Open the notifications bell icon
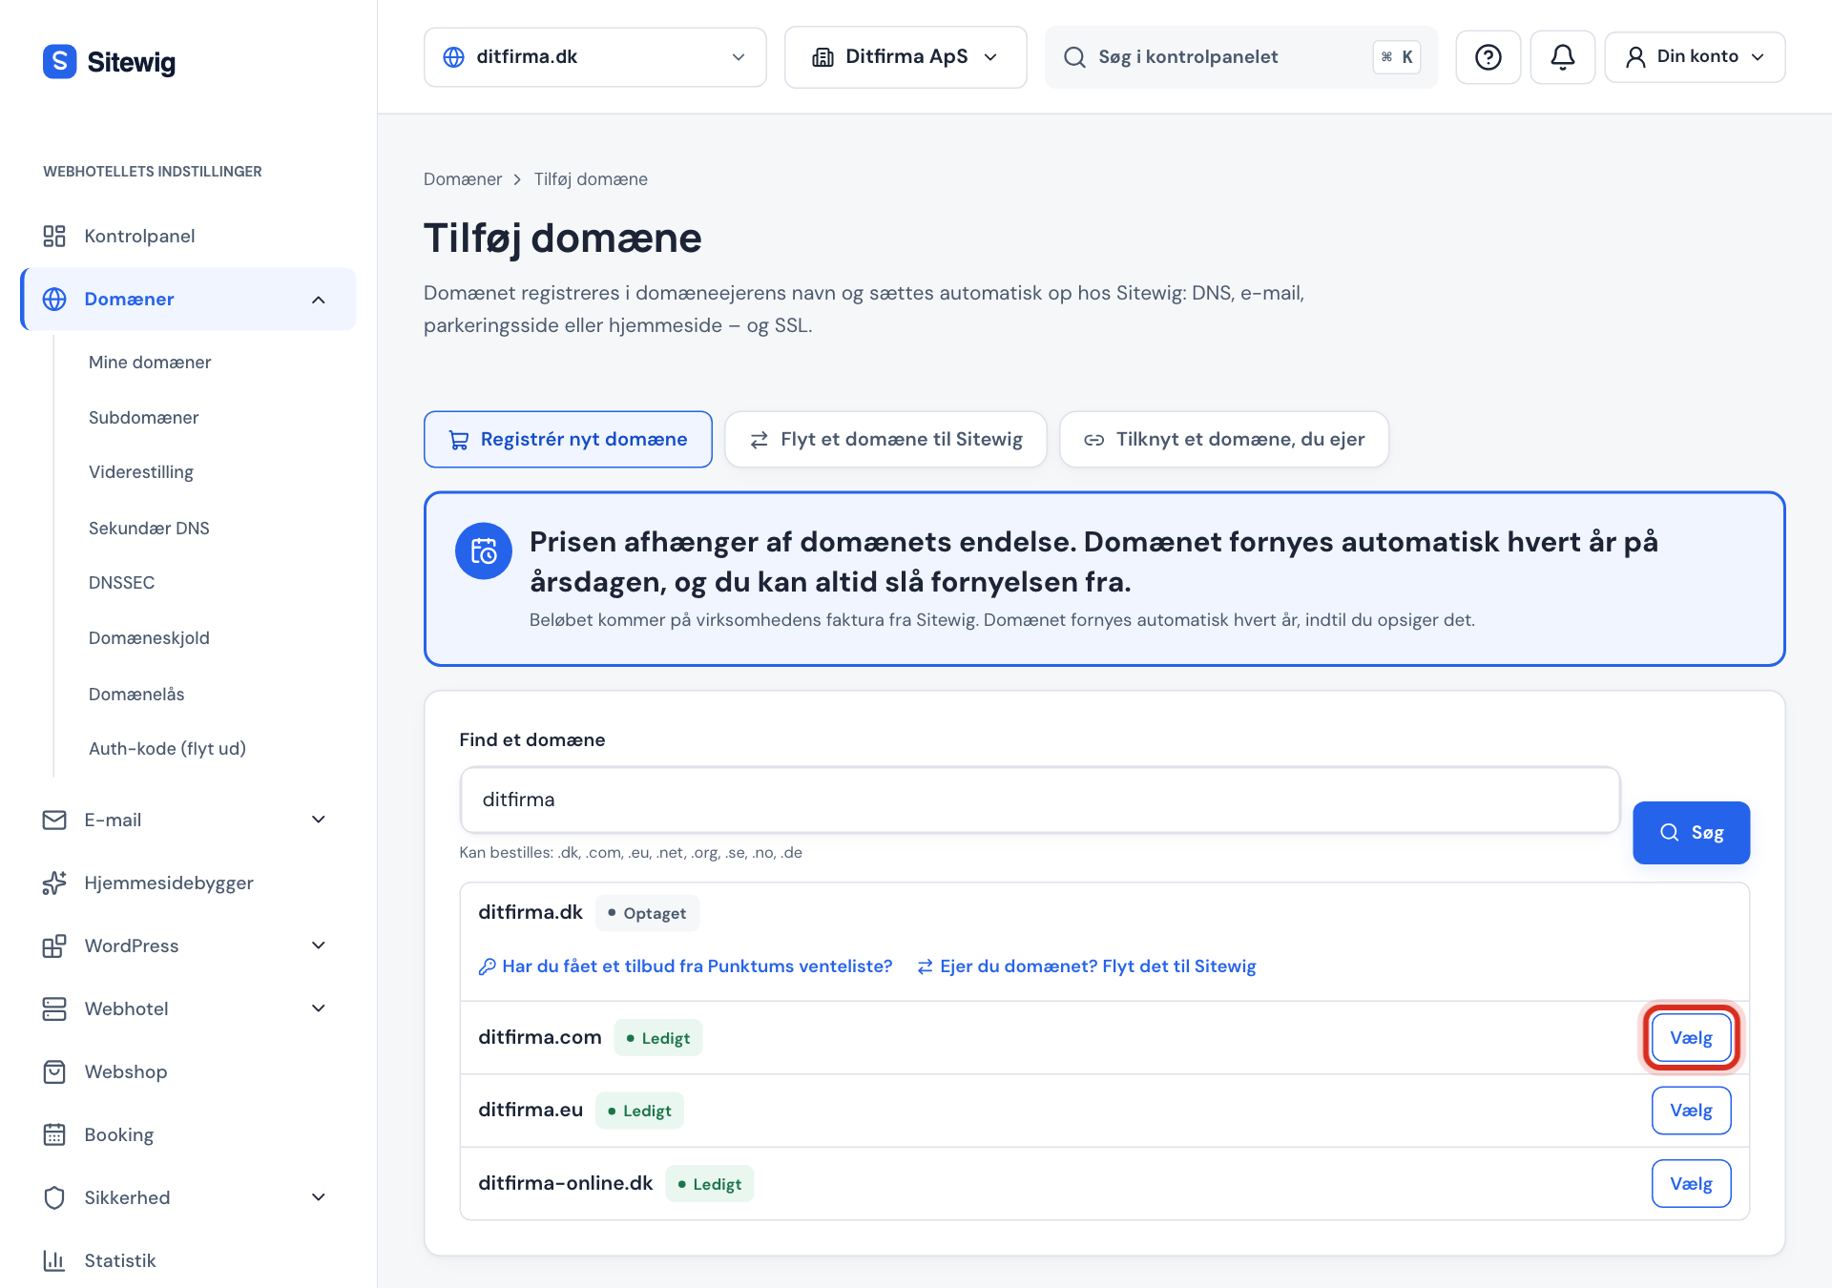The height and width of the screenshot is (1288, 1832). [x=1562, y=57]
